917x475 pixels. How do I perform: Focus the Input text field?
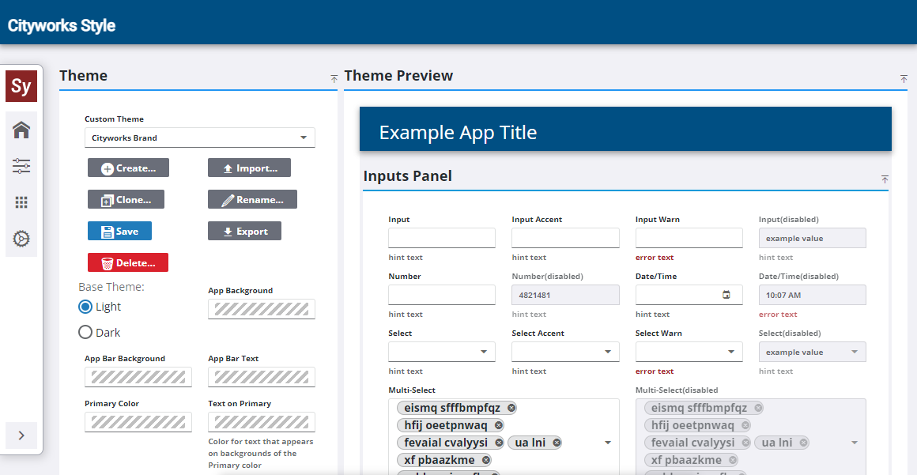point(442,238)
